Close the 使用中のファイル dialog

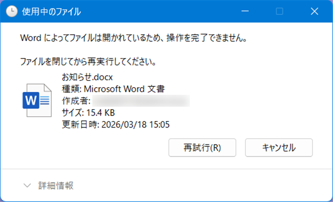[x=314, y=11]
